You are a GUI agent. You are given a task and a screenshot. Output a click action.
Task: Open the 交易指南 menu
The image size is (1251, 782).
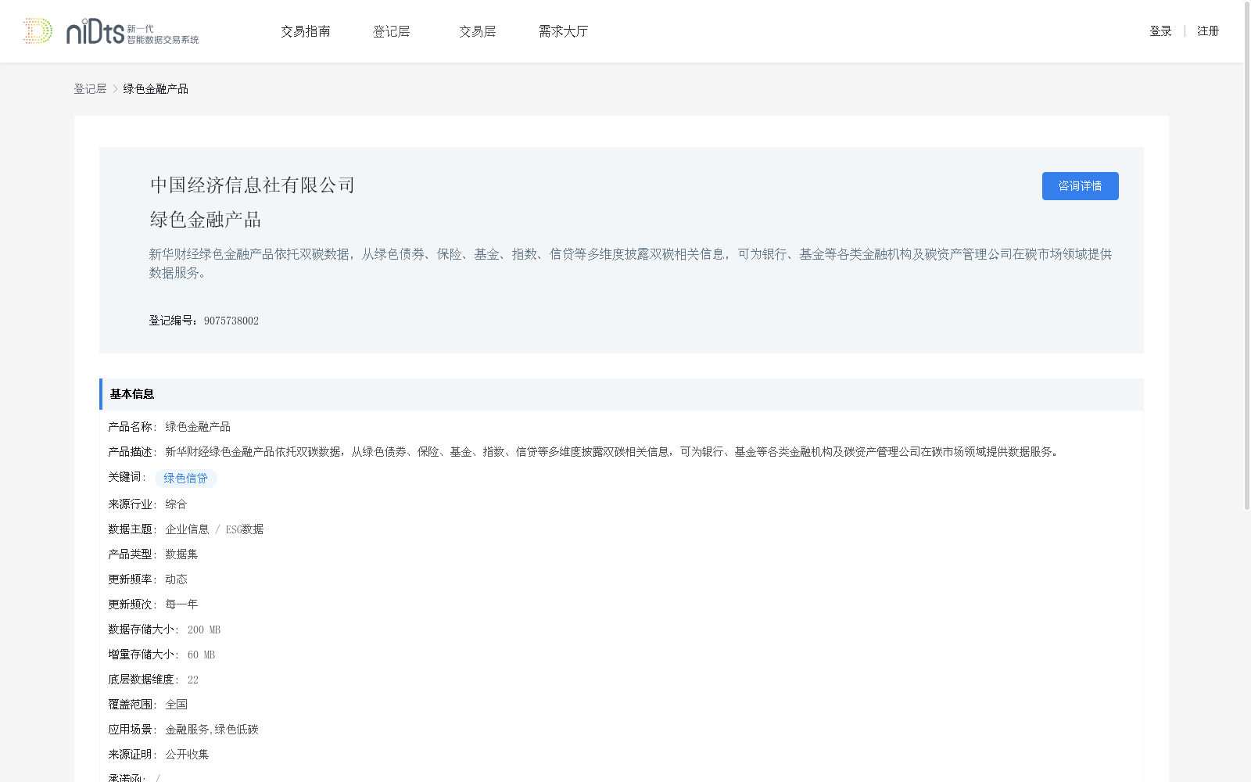(306, 31)
